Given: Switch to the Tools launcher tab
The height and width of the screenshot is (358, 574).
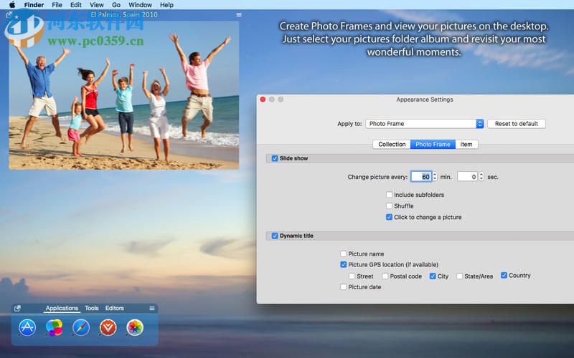Looking at the screenshot, I should pyautogui.click(x=92, y=308).
